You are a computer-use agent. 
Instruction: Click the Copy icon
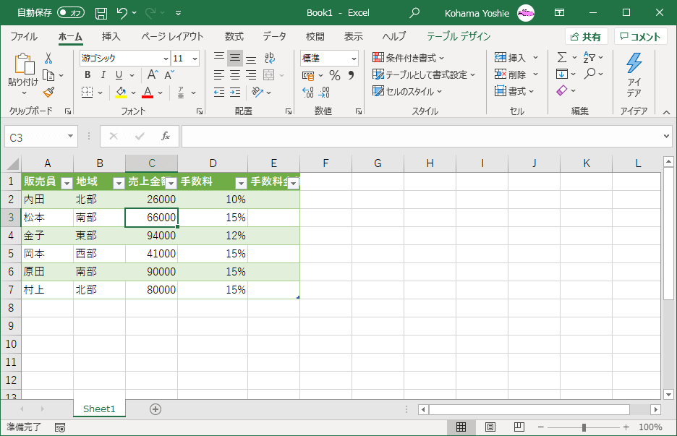pos(48,75)
